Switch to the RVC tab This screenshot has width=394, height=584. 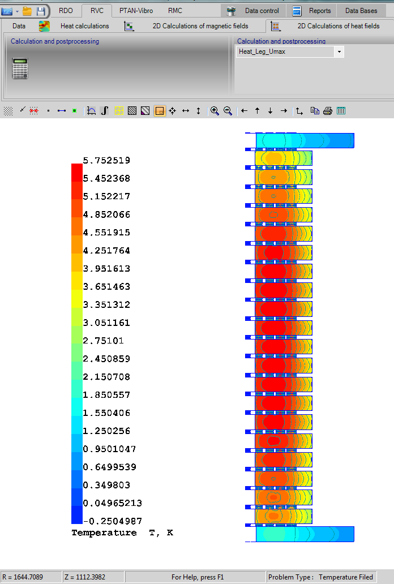[97, 11]
